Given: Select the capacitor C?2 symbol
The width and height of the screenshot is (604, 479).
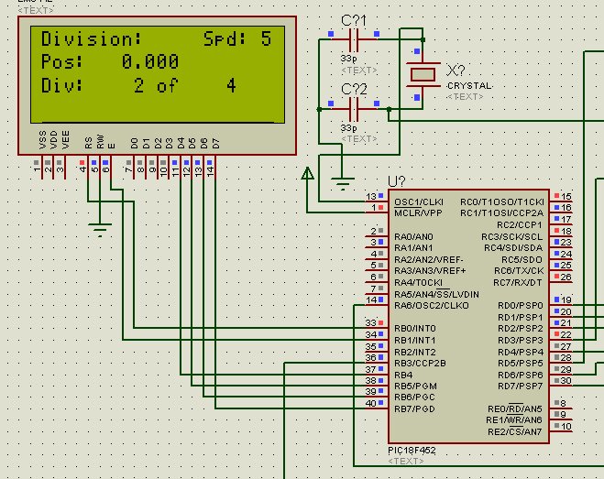Looking at the screenshot, I should coord(353,107).
